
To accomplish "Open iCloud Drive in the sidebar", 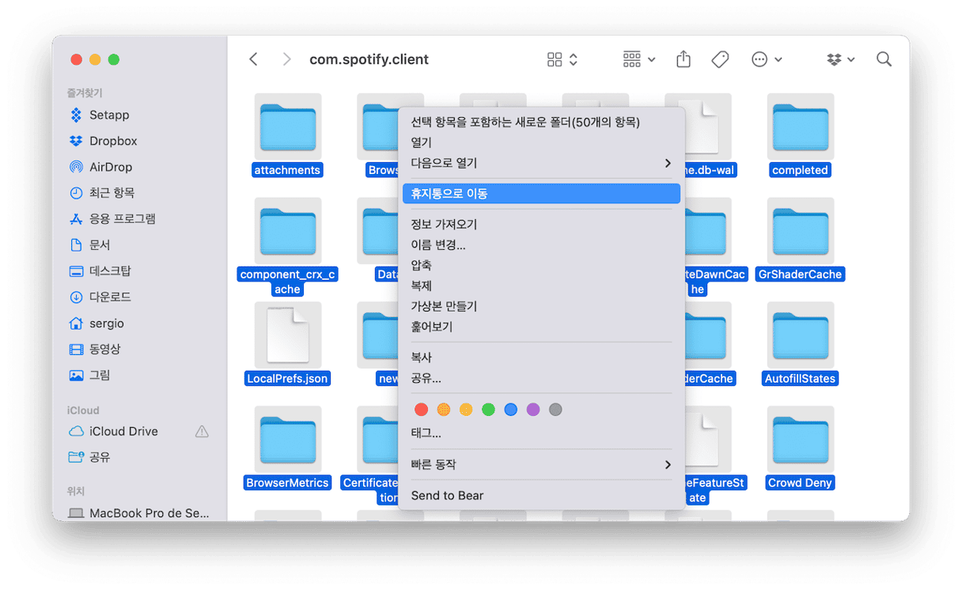I will pos(123,431).
